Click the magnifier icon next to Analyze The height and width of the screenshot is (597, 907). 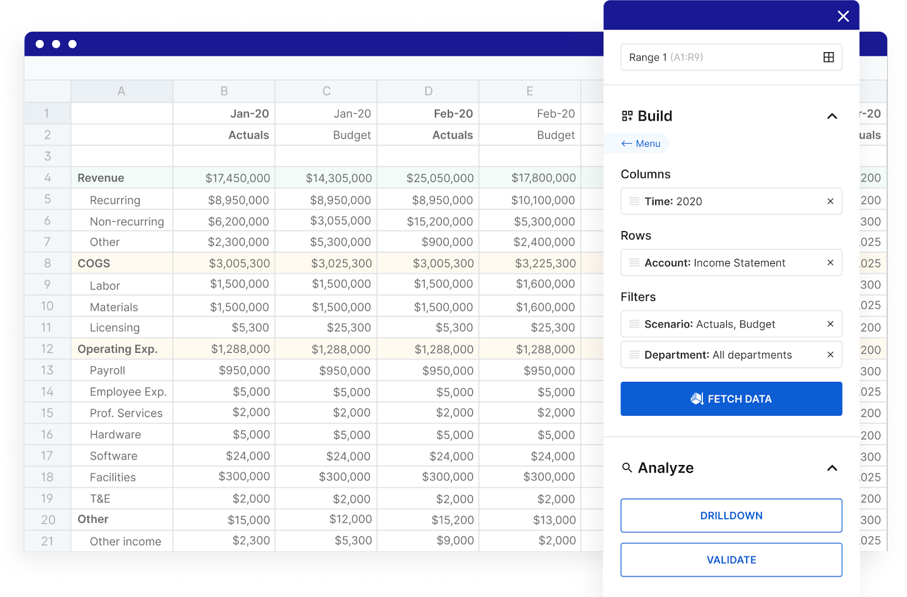coord(626,468)
